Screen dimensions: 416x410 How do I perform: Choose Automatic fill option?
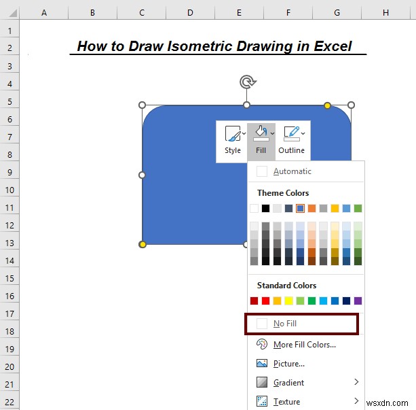[306, 171]
